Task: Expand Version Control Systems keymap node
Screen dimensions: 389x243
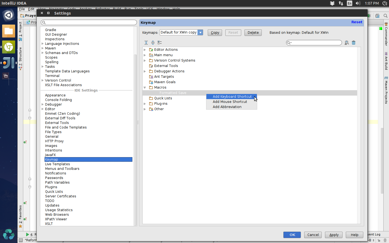Action: (x=145, y=60)
